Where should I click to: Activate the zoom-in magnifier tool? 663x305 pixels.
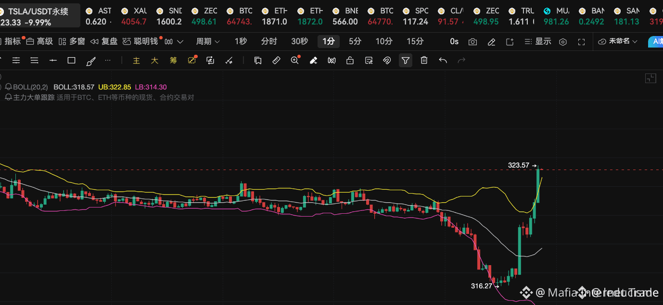[295, 61]
